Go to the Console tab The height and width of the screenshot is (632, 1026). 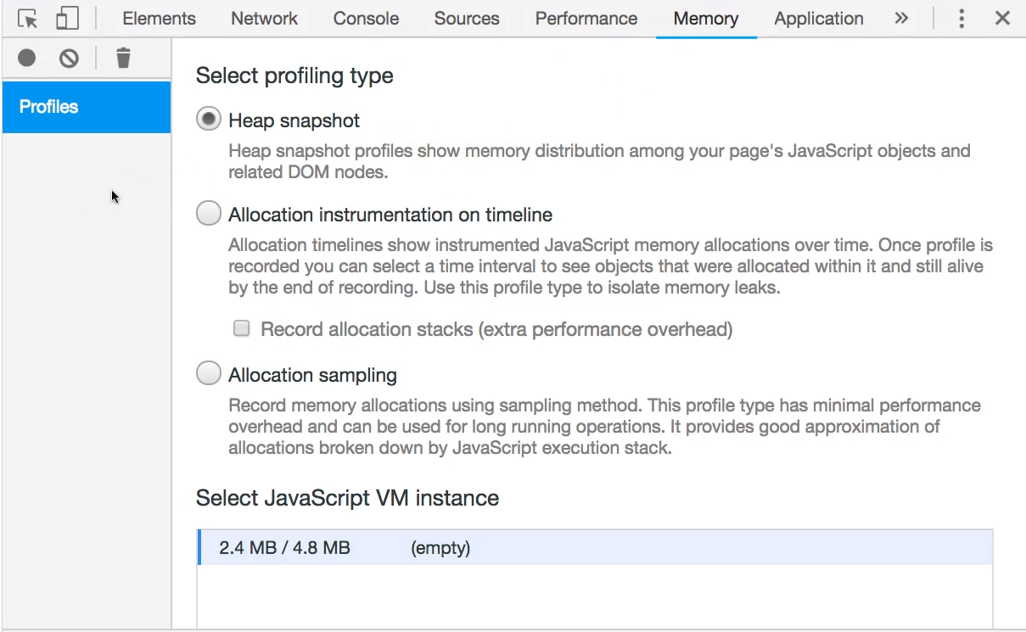tap(366, 19)
